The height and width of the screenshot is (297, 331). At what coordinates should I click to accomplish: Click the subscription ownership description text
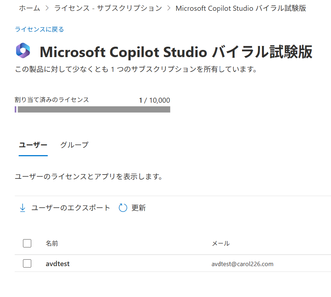click(136, 69)
